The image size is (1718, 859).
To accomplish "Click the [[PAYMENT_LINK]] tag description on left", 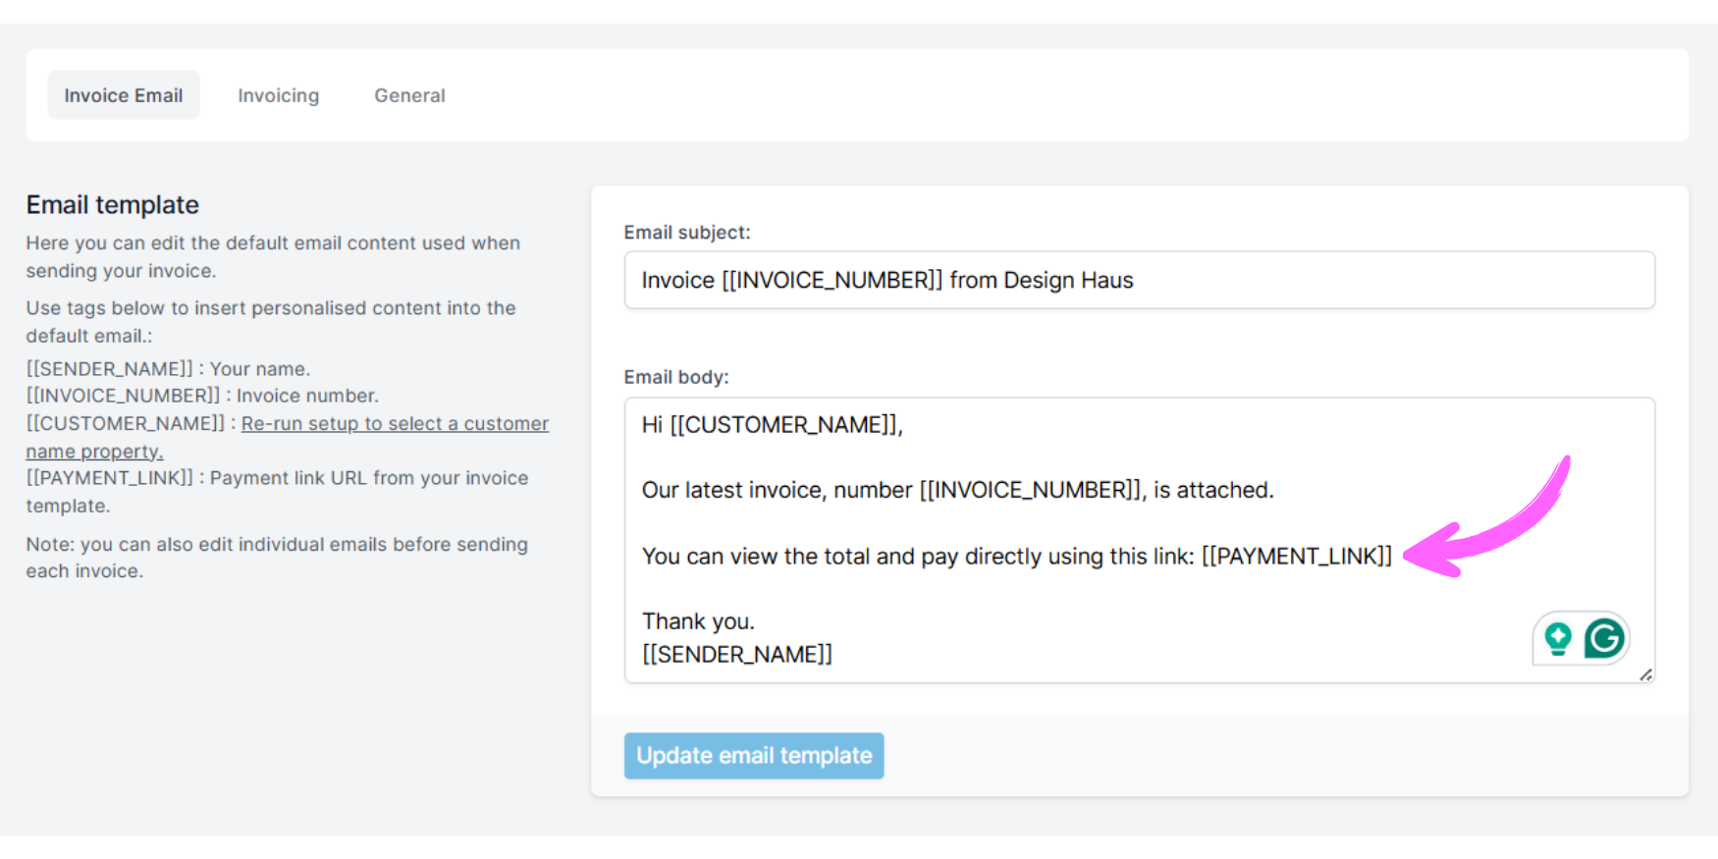I will 110,478.
